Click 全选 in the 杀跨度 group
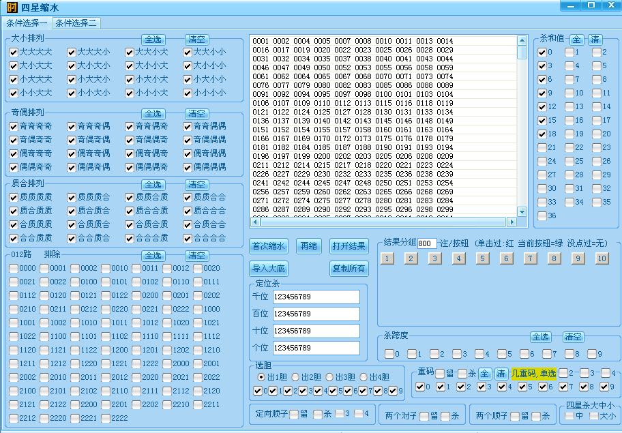This screenshot has height=433, width=622. pyautogui.click(x=541, y=337)
